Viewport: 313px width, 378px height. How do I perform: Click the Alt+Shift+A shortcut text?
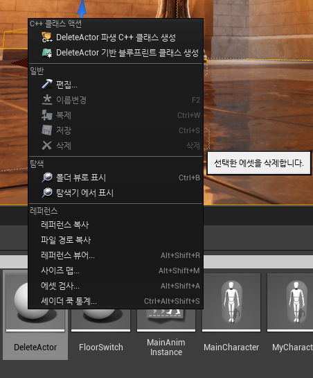[180, 286]
